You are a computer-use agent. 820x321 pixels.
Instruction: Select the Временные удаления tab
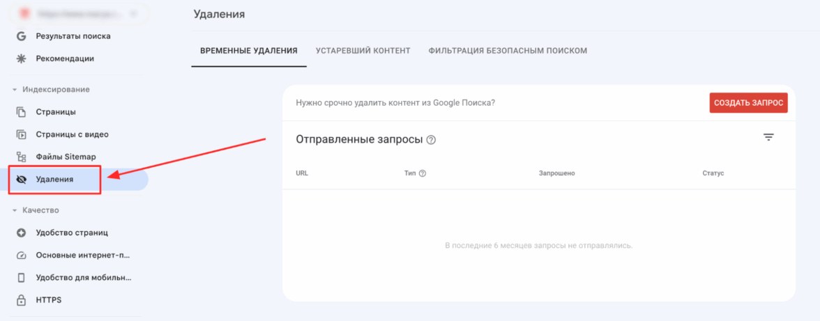coord(249,51)
